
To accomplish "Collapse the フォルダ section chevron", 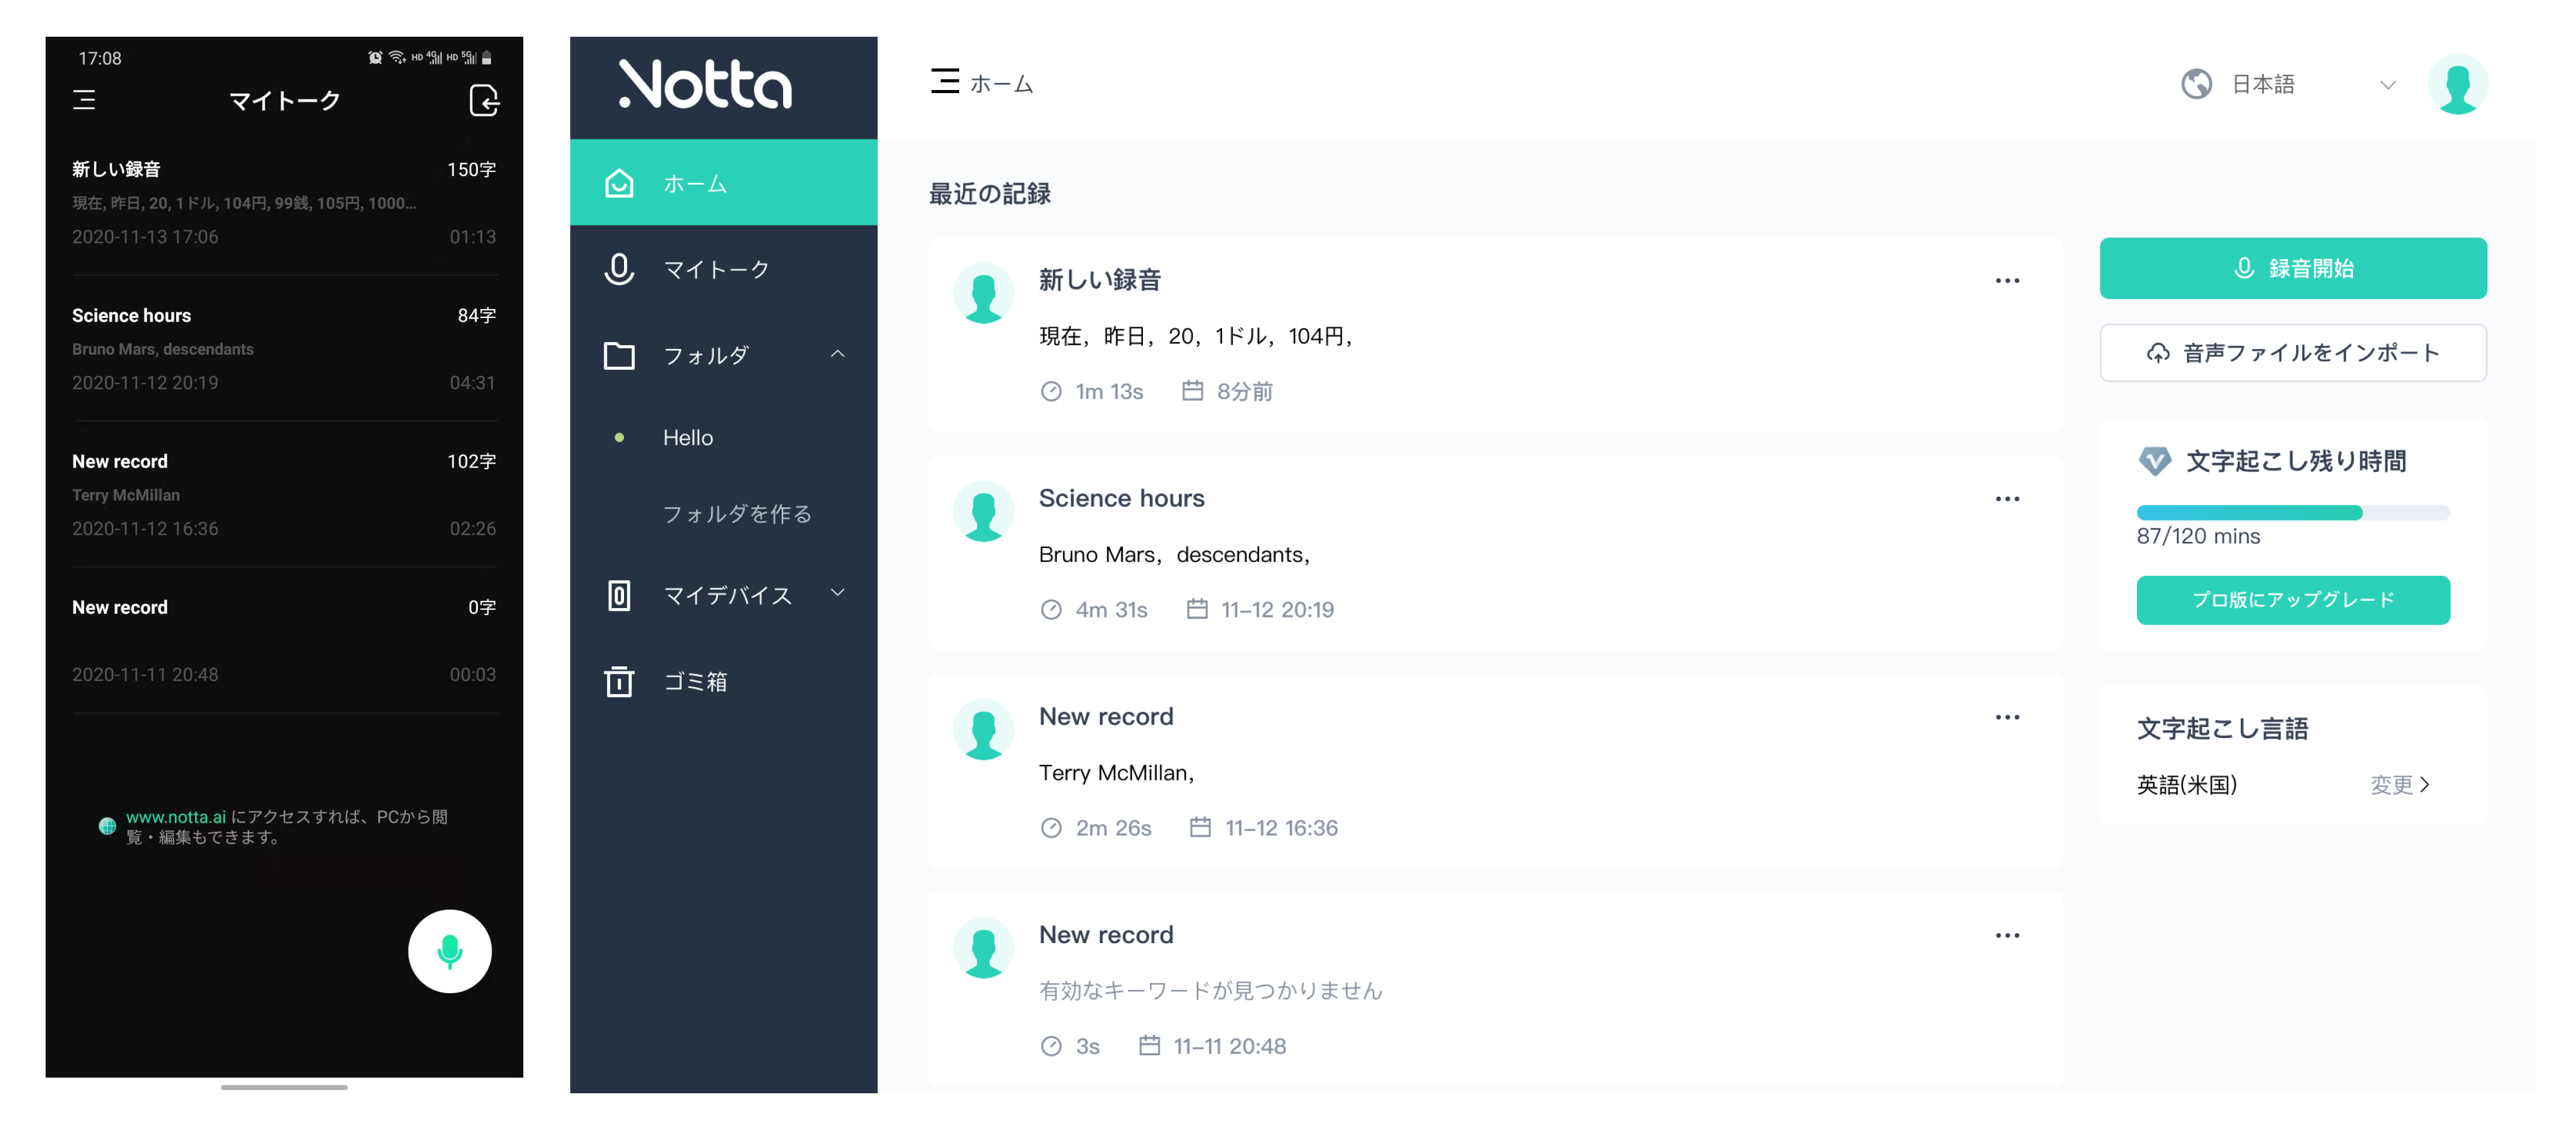I will pyautogui.click(x=838, y=354).
